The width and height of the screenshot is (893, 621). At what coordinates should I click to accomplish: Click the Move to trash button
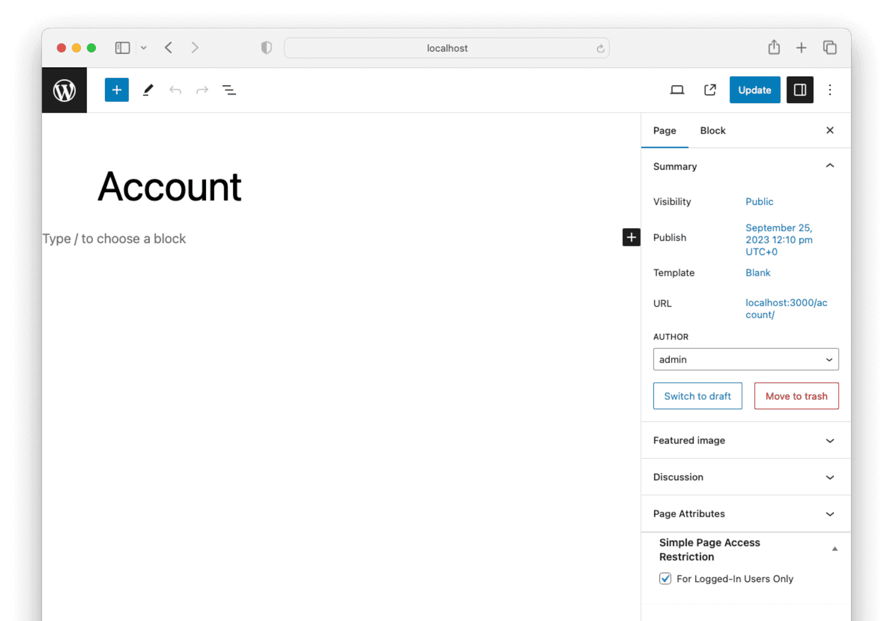pyautogui.click(x=796, y=396)
